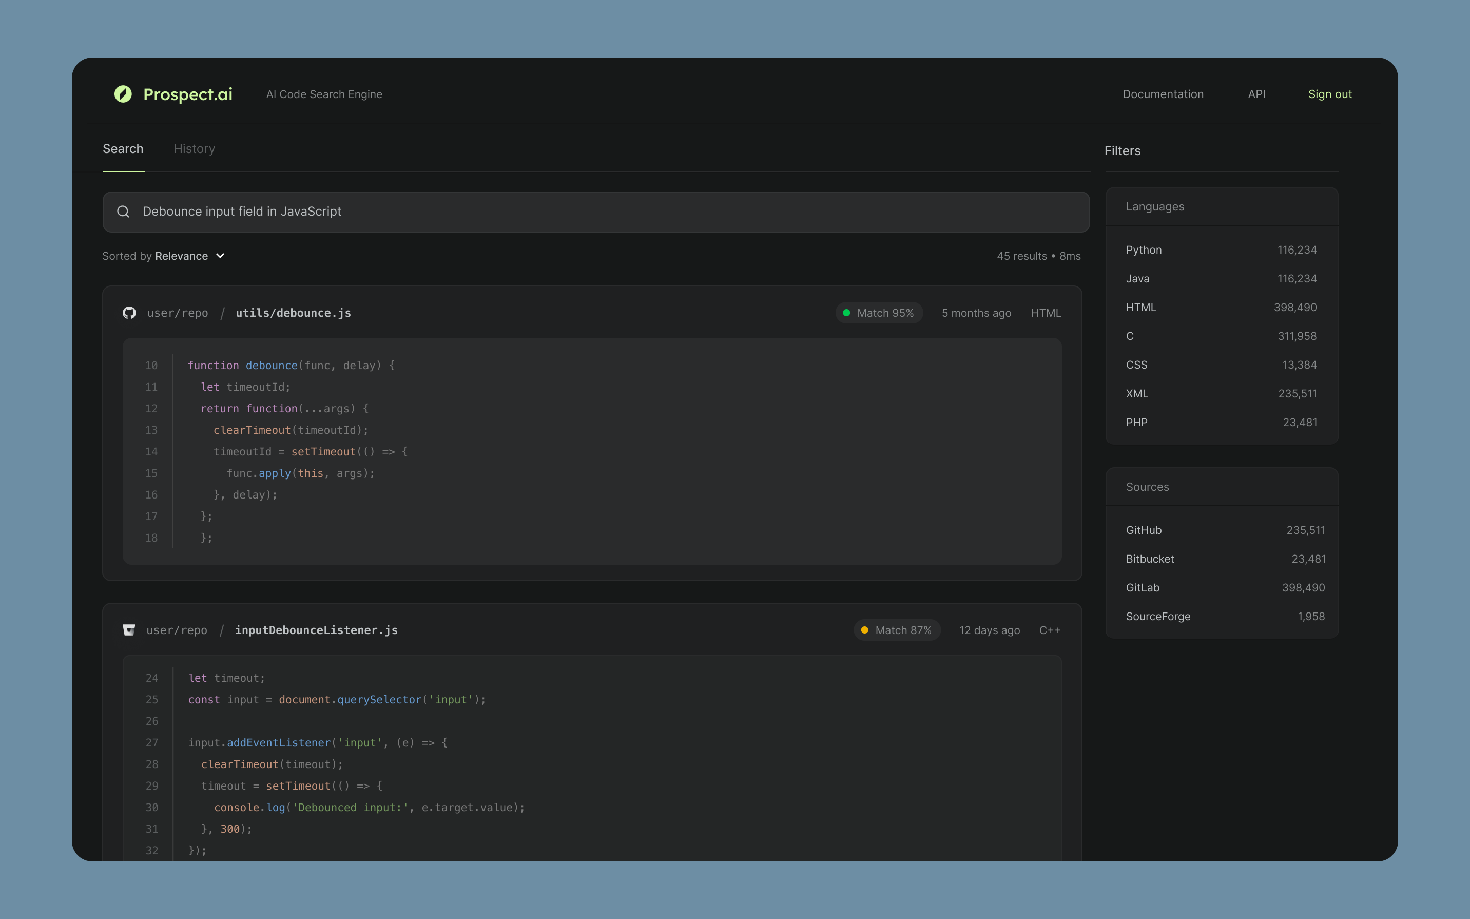Click the Prospect.ai leaf logo icon
This screenshot has width=1470, height=919.
tap(123, 93)
